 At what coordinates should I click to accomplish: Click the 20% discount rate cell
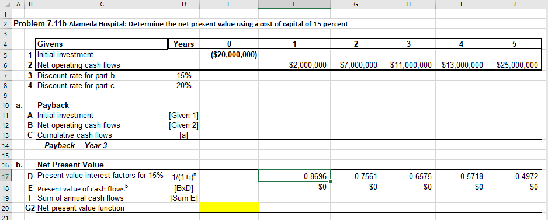click(183, 86)
